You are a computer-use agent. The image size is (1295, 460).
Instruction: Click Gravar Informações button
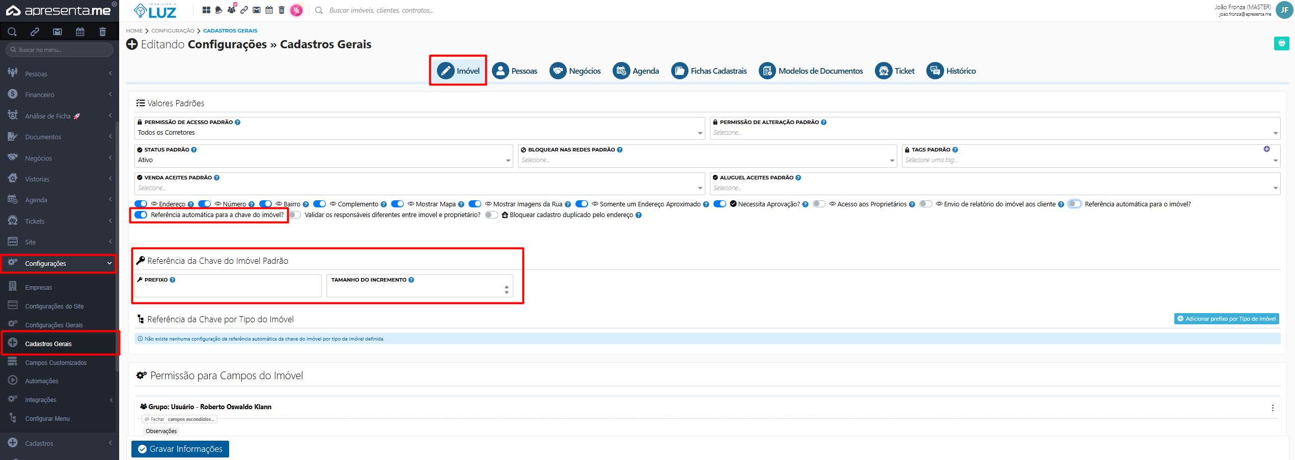point(180,449)
